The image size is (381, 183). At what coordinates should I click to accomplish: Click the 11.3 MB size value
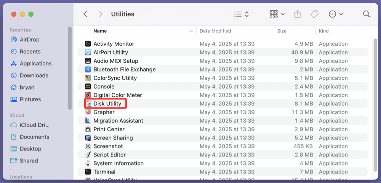(x=302, y=112)
